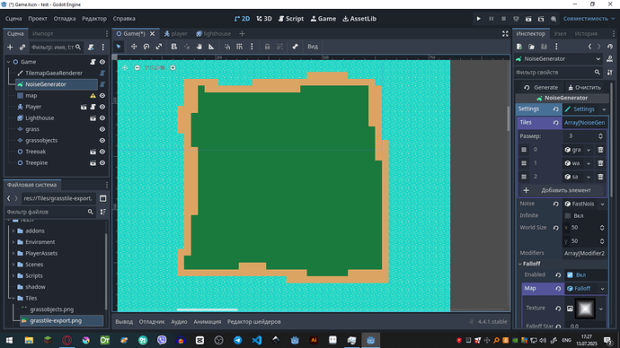Lock selected node with padlock icon
620x348 pixels.
[267, 47]
